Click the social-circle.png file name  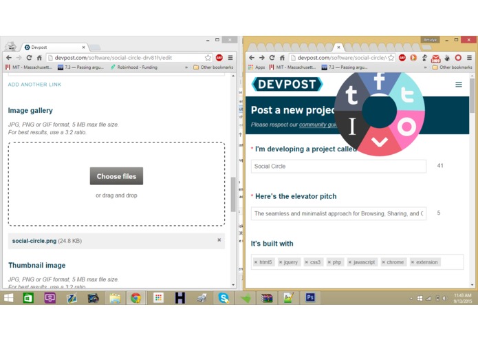[34, 241]
